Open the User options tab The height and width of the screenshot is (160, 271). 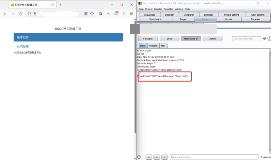pos(258,15)
